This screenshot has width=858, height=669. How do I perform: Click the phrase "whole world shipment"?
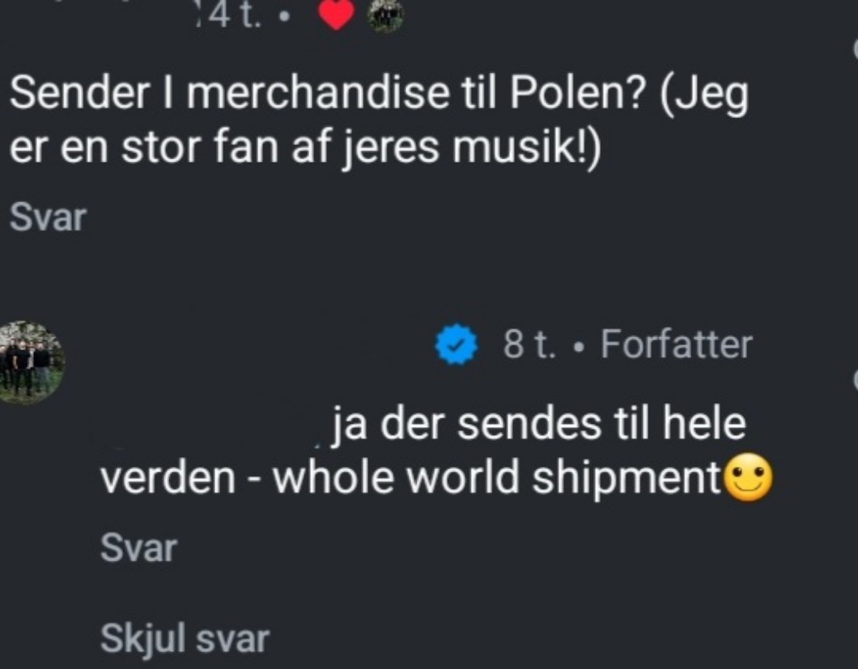[496, 480]
